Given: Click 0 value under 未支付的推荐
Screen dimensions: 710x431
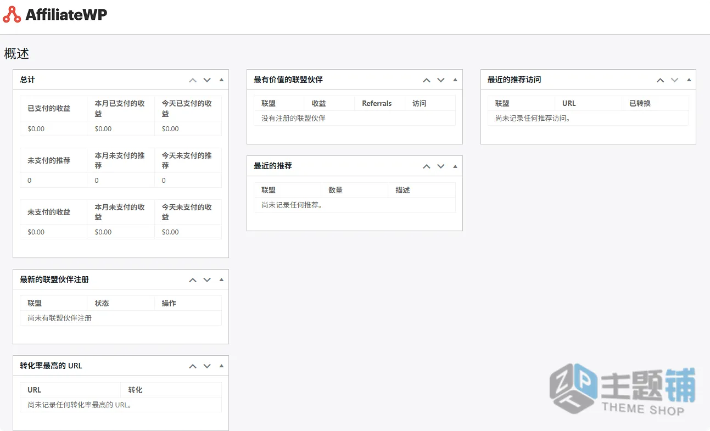Looking at the screenshot, I should [x=30, y=180].
